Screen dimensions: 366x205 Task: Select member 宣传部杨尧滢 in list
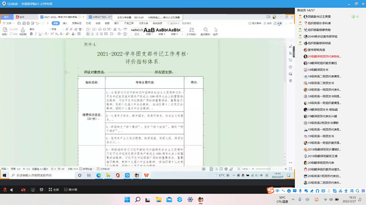316,50
